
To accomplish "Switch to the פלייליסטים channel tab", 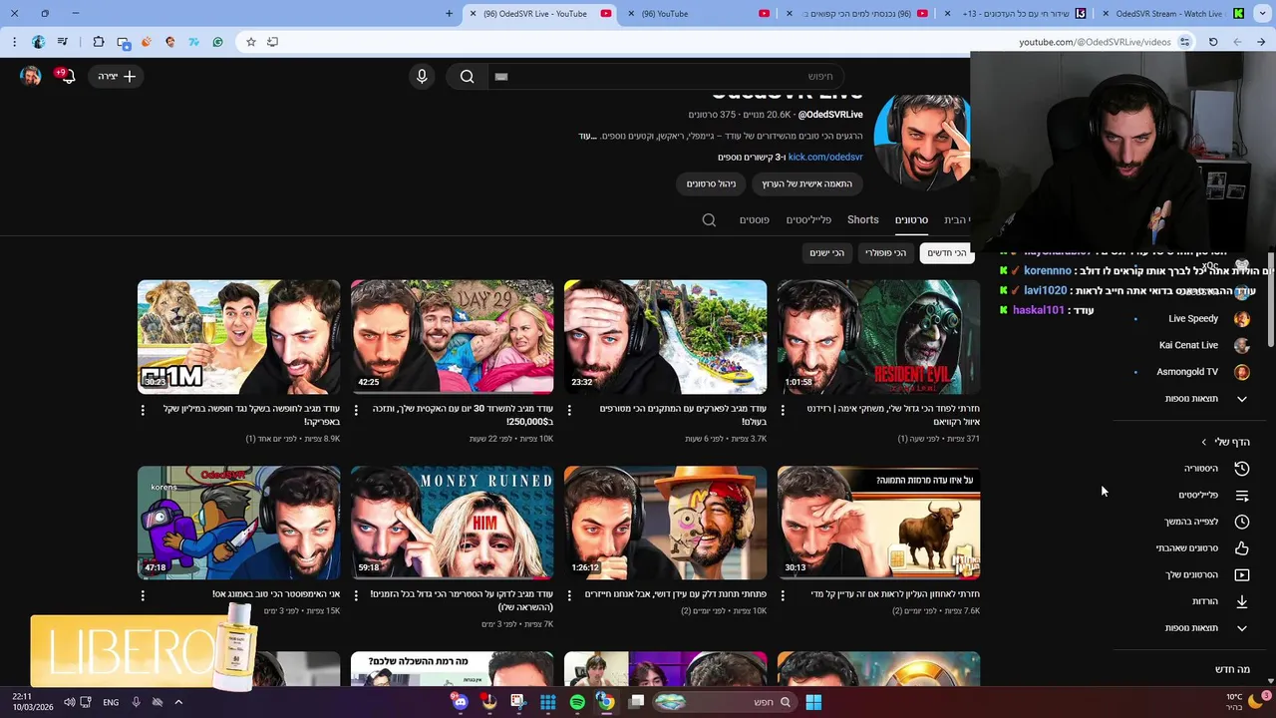I will [808, 219].
